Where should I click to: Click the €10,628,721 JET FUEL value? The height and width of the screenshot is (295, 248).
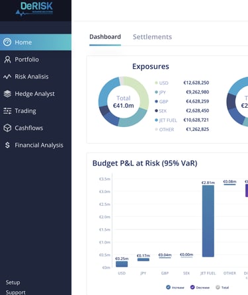click(196, 120)
